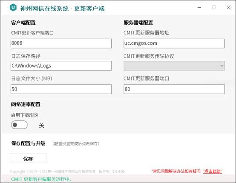This screenshot has width=236, height=183.
Task: Click the copyright version text in footer
Action: (67, 172)
